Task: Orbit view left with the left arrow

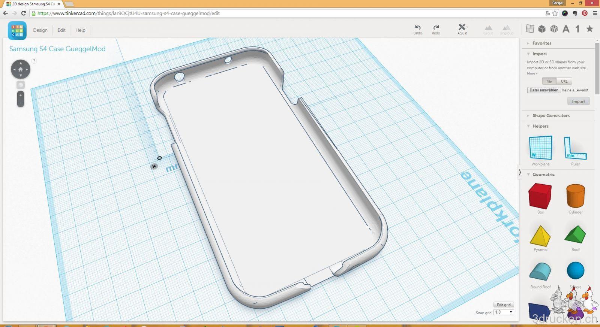Action: pyautogui.click(x=14, y=69)
